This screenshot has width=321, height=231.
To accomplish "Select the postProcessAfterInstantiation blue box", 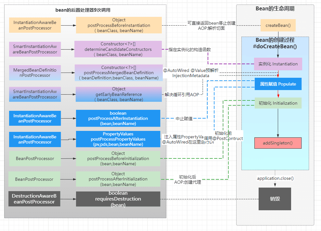I will click(118, 118).
